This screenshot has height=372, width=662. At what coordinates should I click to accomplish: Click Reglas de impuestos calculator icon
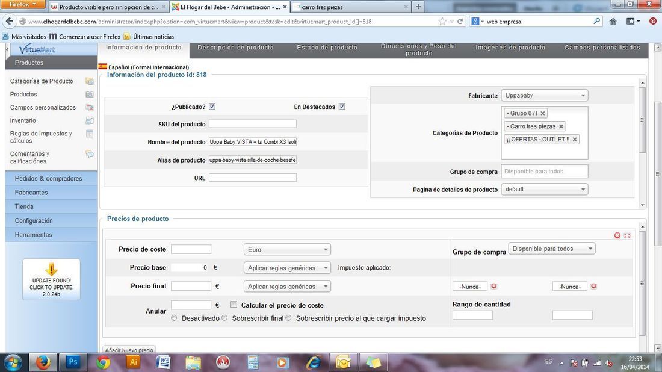tap(90, 134)
